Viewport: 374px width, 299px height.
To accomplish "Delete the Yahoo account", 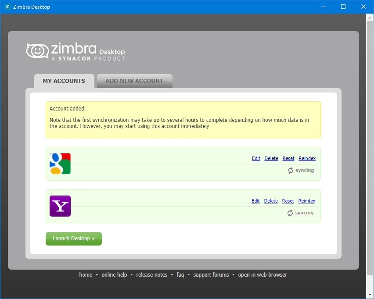I will pyautogui.click(x=271, y=201).
